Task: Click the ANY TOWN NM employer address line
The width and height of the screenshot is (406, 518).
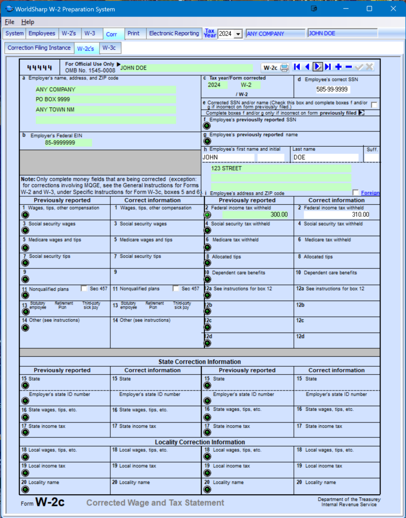Action: pos(106,110)
